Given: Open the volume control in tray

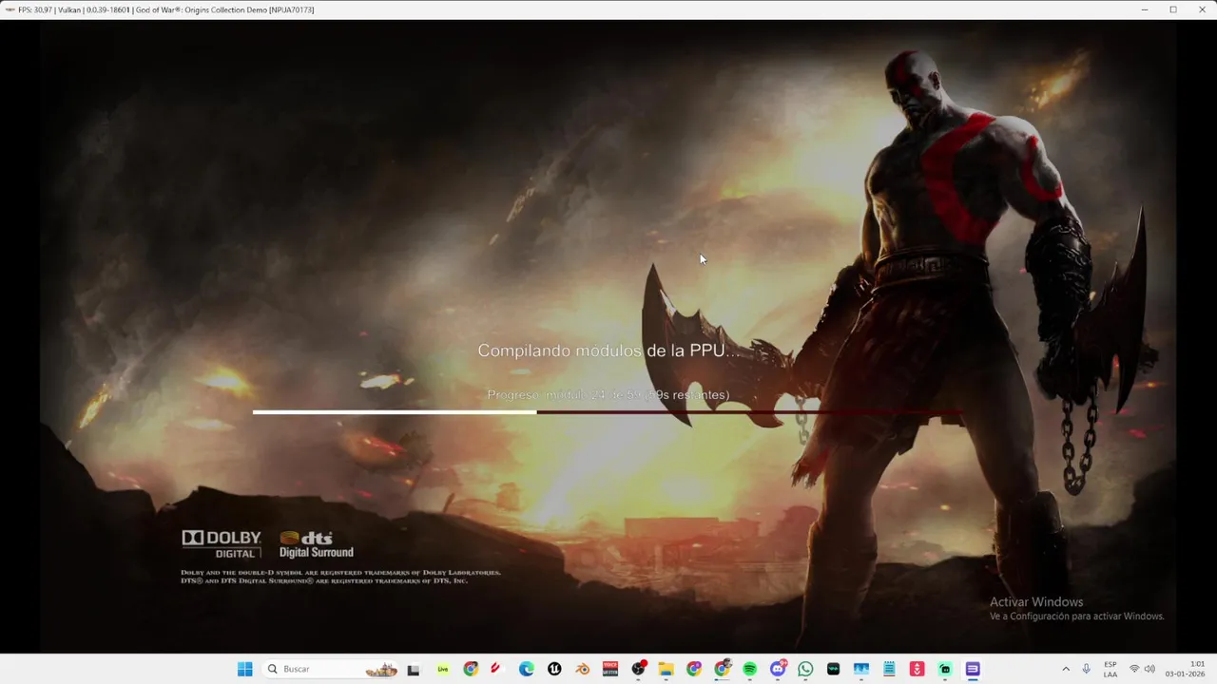Looking at the screenshot, I should (x=1149, y=669).
